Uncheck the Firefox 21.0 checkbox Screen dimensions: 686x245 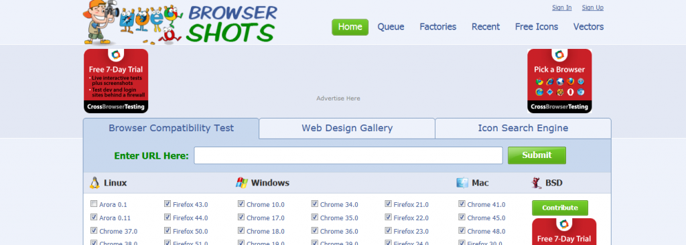pos(388,204)
